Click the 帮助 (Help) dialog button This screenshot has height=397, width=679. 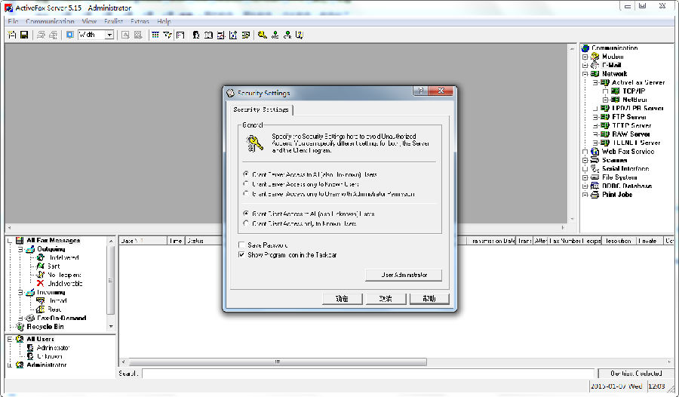coord(429,299)
